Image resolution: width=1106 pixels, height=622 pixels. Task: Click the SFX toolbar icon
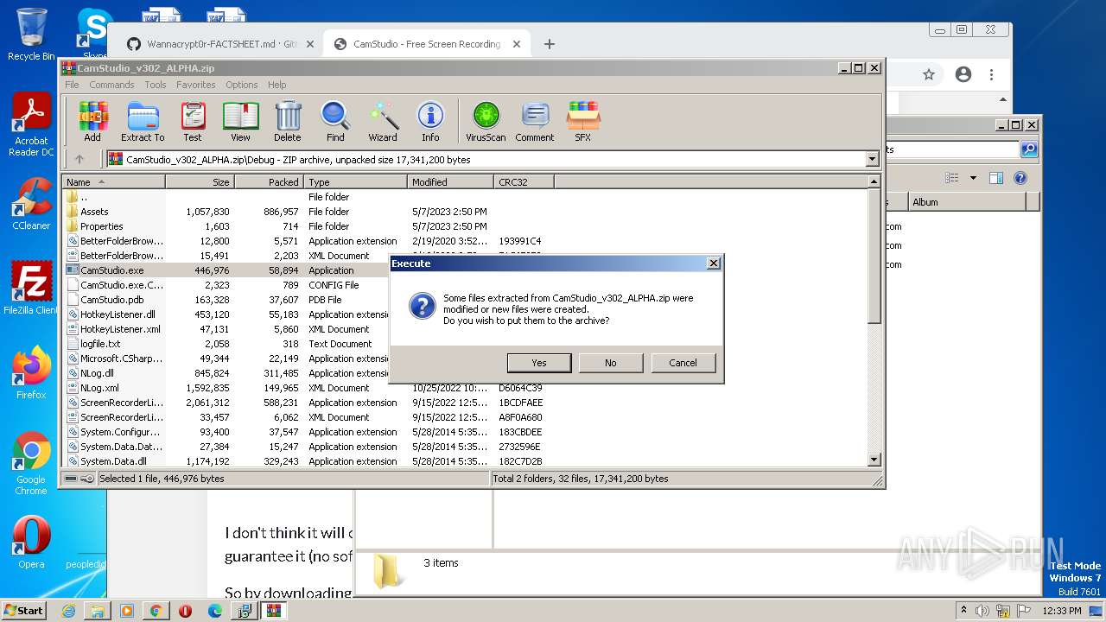583,122
